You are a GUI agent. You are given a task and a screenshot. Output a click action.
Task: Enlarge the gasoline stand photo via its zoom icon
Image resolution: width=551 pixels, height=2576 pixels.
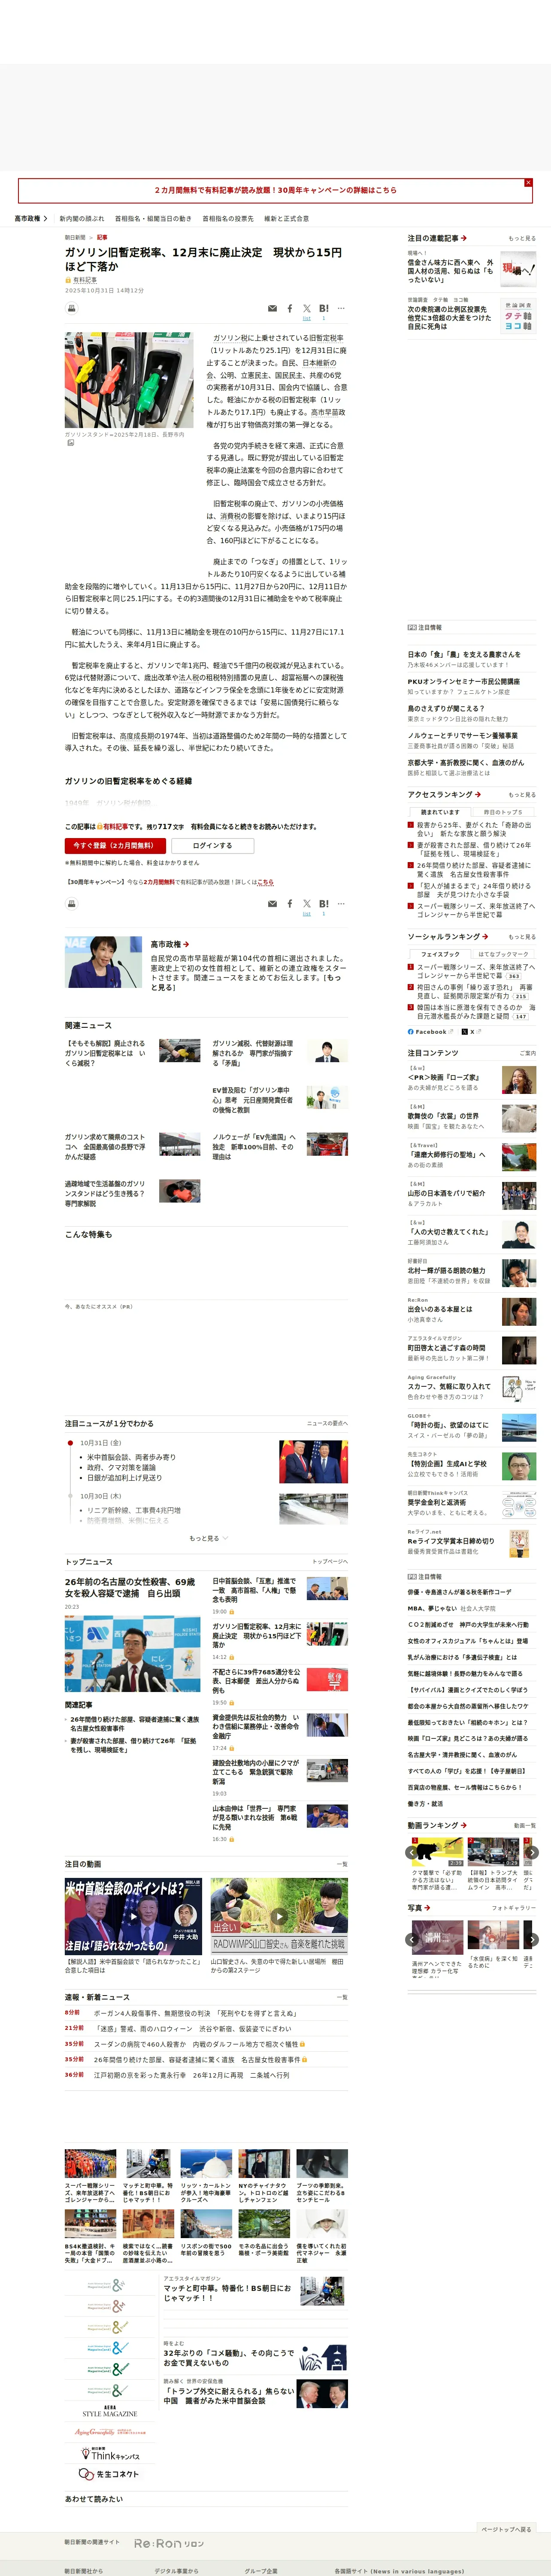click(x=70, y=443)
